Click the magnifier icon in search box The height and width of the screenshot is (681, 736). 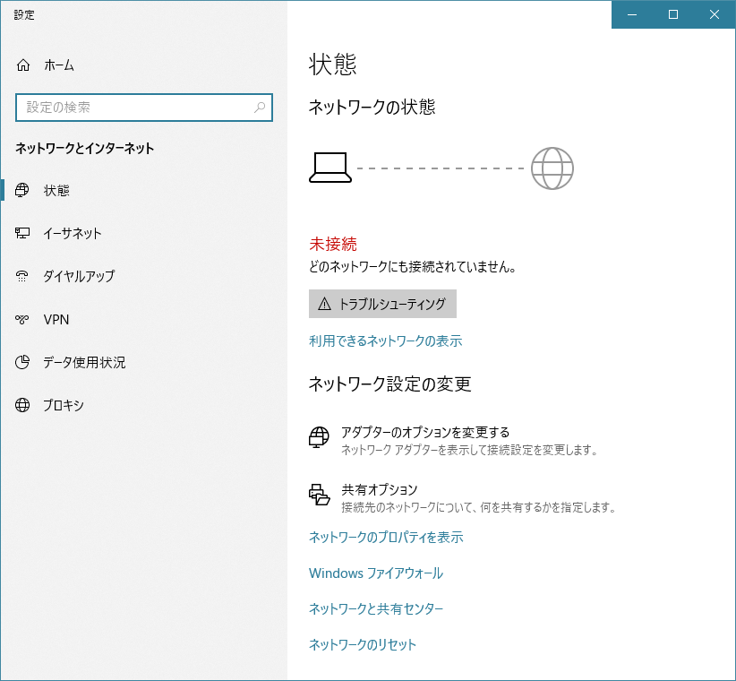260,108
